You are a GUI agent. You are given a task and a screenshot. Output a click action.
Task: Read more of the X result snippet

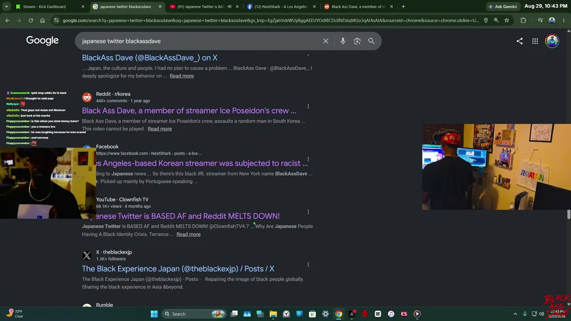point(182,76)
